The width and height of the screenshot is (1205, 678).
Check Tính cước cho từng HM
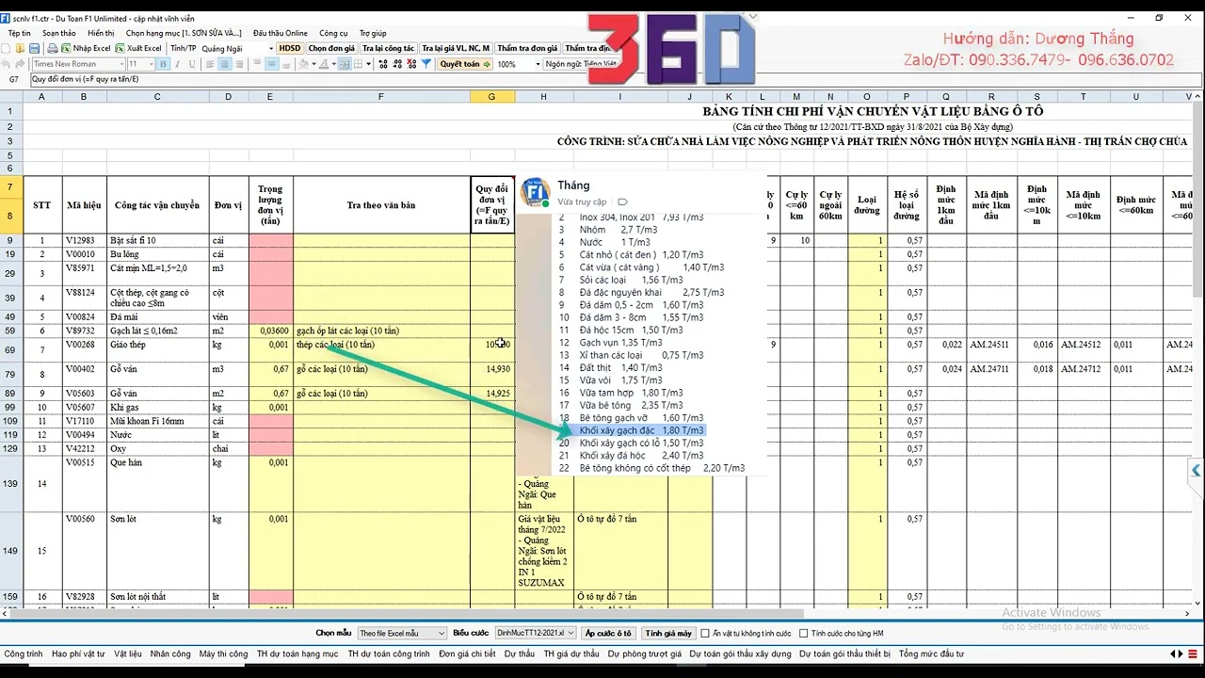[803, 634]
